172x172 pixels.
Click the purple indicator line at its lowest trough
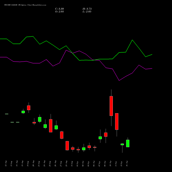click(119, 80)
